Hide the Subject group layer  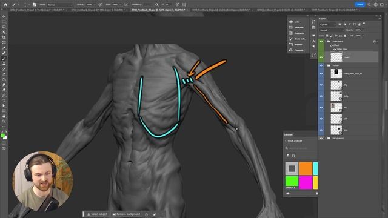click(x=321, y=65)
